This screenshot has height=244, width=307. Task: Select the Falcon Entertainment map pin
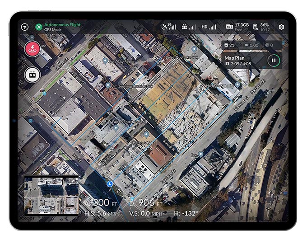click(x=116, y=128)
